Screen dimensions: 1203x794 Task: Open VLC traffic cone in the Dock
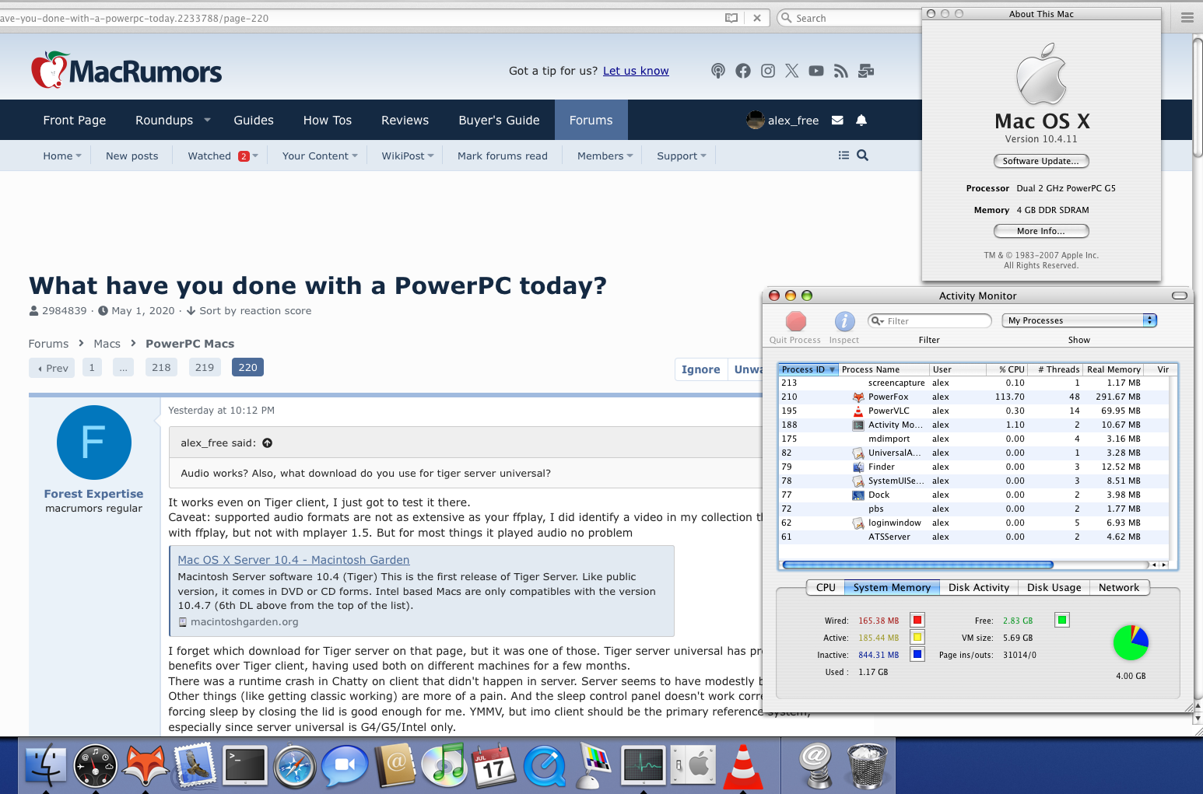[743, 766]
